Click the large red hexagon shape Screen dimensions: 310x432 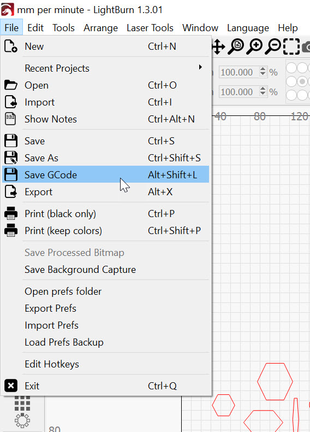275,382
